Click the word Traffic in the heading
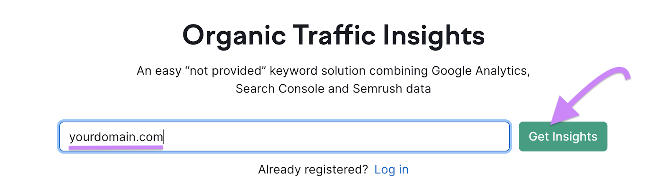The height and width of the screenshot is (196, 669). point(334,35)
